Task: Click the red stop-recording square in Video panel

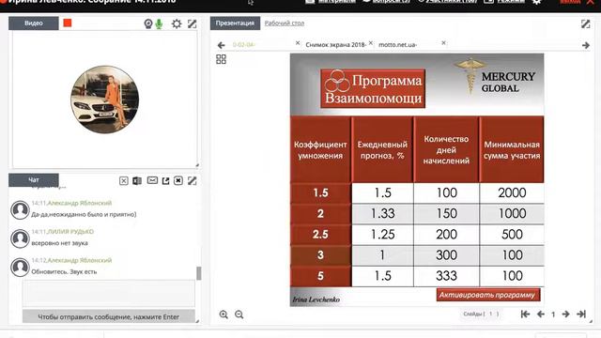Action: tap(68, 23)
